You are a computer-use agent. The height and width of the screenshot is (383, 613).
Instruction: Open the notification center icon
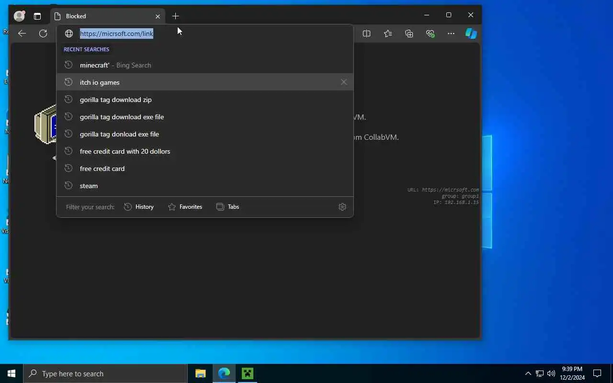pos(597,373)
